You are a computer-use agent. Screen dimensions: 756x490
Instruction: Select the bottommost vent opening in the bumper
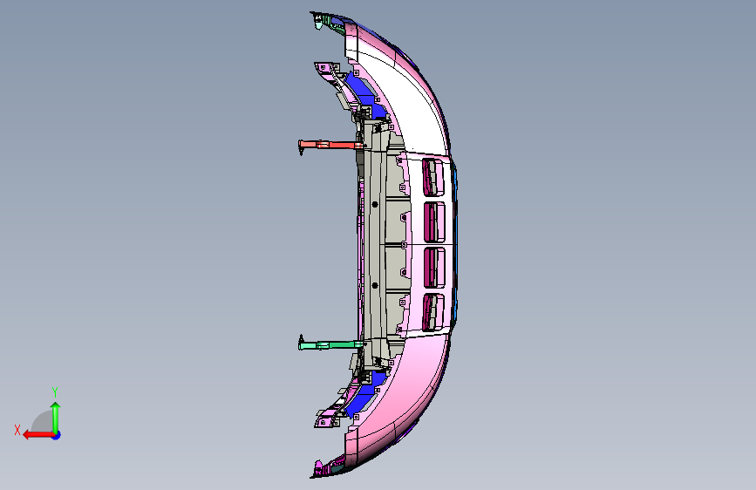coord(433,312)
